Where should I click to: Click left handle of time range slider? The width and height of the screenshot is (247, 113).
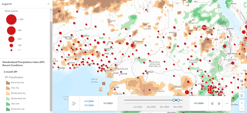pos(174,100)
